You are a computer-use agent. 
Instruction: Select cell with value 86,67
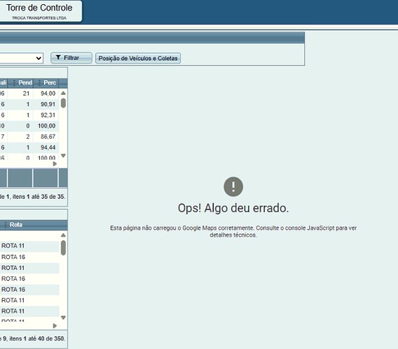46,137
